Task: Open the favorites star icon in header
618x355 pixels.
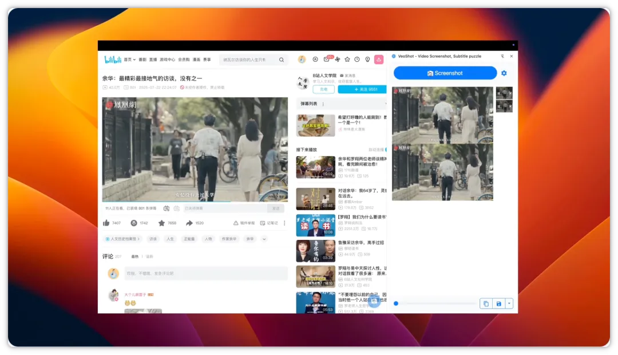Action: [x=347, y=59]
